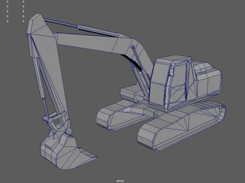The image size is (245, 183).
Task: Select the rear left crawler track
Action: (x=125, y=115)
